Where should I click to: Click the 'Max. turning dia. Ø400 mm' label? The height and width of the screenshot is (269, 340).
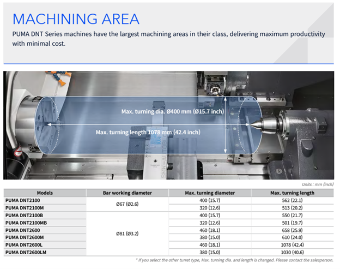(173, 112)
